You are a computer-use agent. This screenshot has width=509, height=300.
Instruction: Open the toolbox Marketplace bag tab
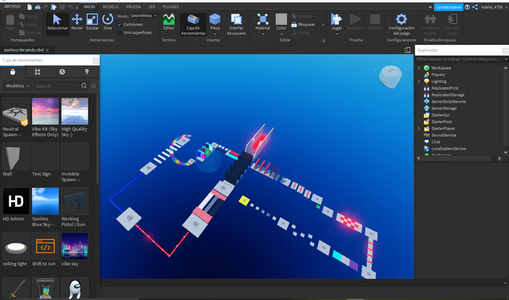click(x=12, y=72)
